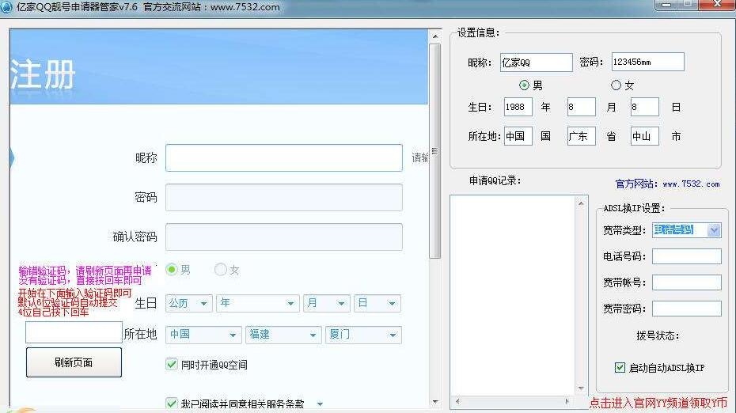
Task: Click the 密码 field containing 123456mm
Action: point(647,62)
